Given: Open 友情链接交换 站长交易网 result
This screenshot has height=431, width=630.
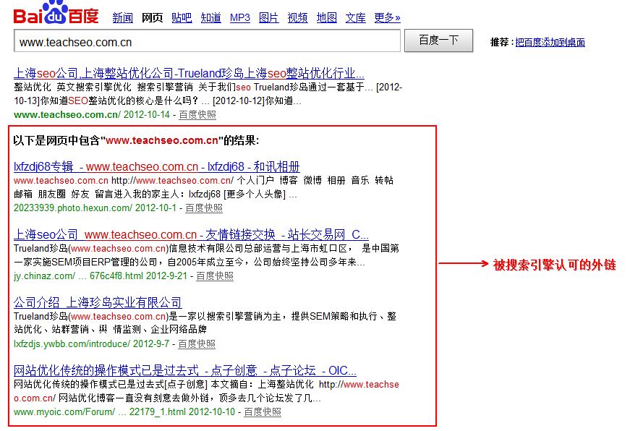Looking at the screenshot, I should 191,235.
